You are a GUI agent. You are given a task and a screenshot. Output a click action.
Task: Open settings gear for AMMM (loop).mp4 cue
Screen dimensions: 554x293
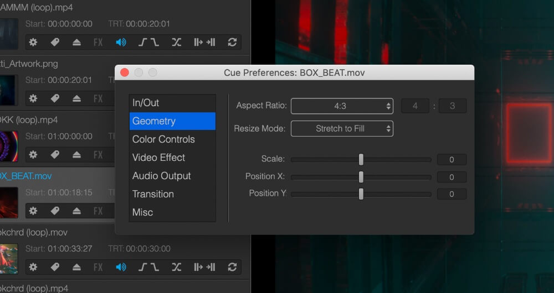pos(33,43)
